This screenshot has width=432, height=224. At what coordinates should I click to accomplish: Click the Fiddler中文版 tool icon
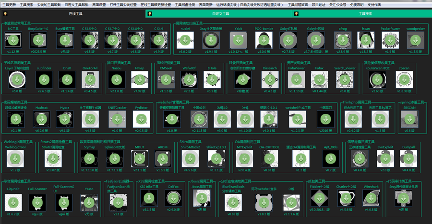pyautogui.click(x=320, y=198)
